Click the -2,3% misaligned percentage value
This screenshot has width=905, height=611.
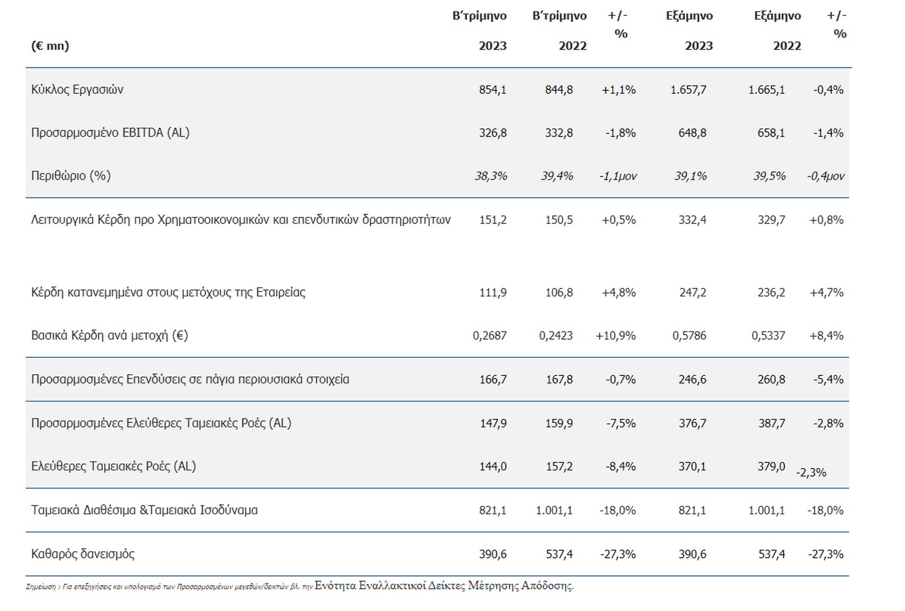click(x=811, y=473)
